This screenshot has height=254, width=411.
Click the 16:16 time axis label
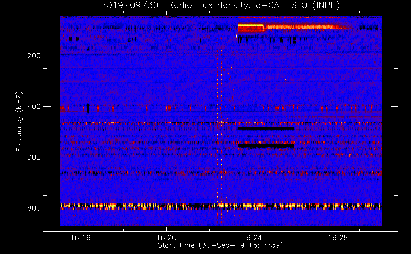tap(81, 238)
